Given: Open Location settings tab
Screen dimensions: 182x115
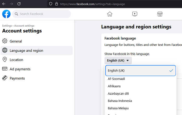Looking at the screenshot, I should pos(16,60).
